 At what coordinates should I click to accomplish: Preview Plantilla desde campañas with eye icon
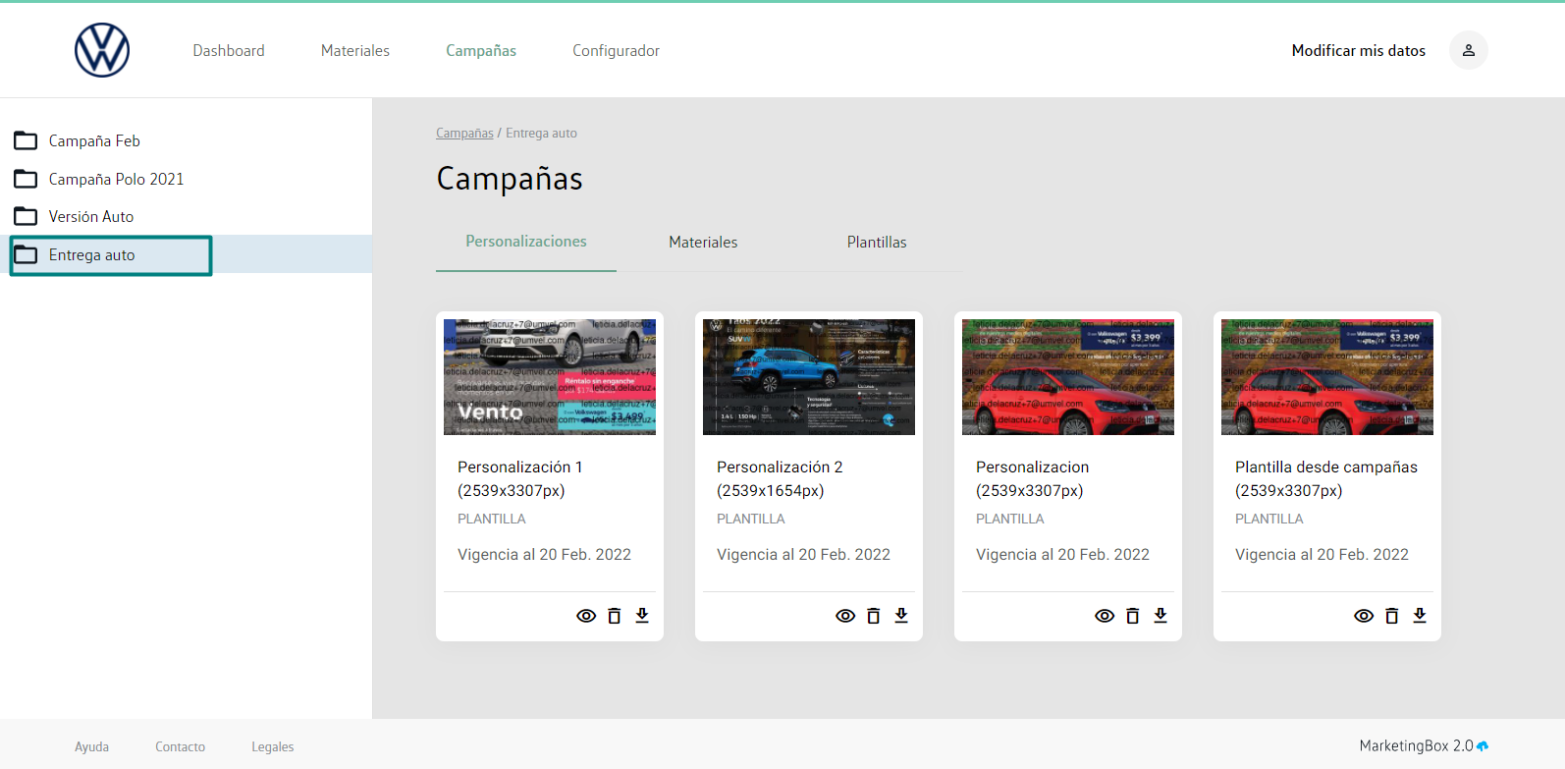[x=1364, y=616]
